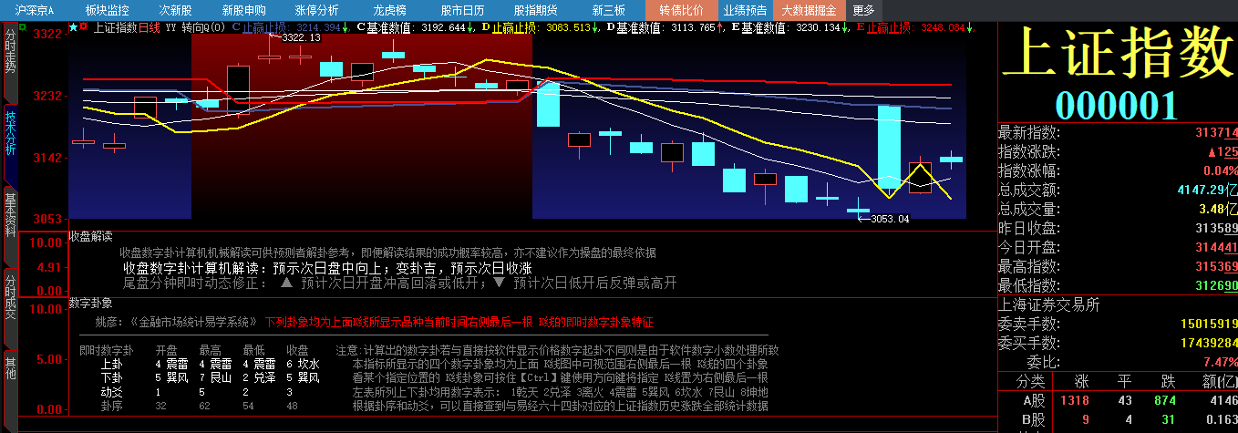Expand the 更多 menu
1238x433 pixels.
(x=862, y=10)
